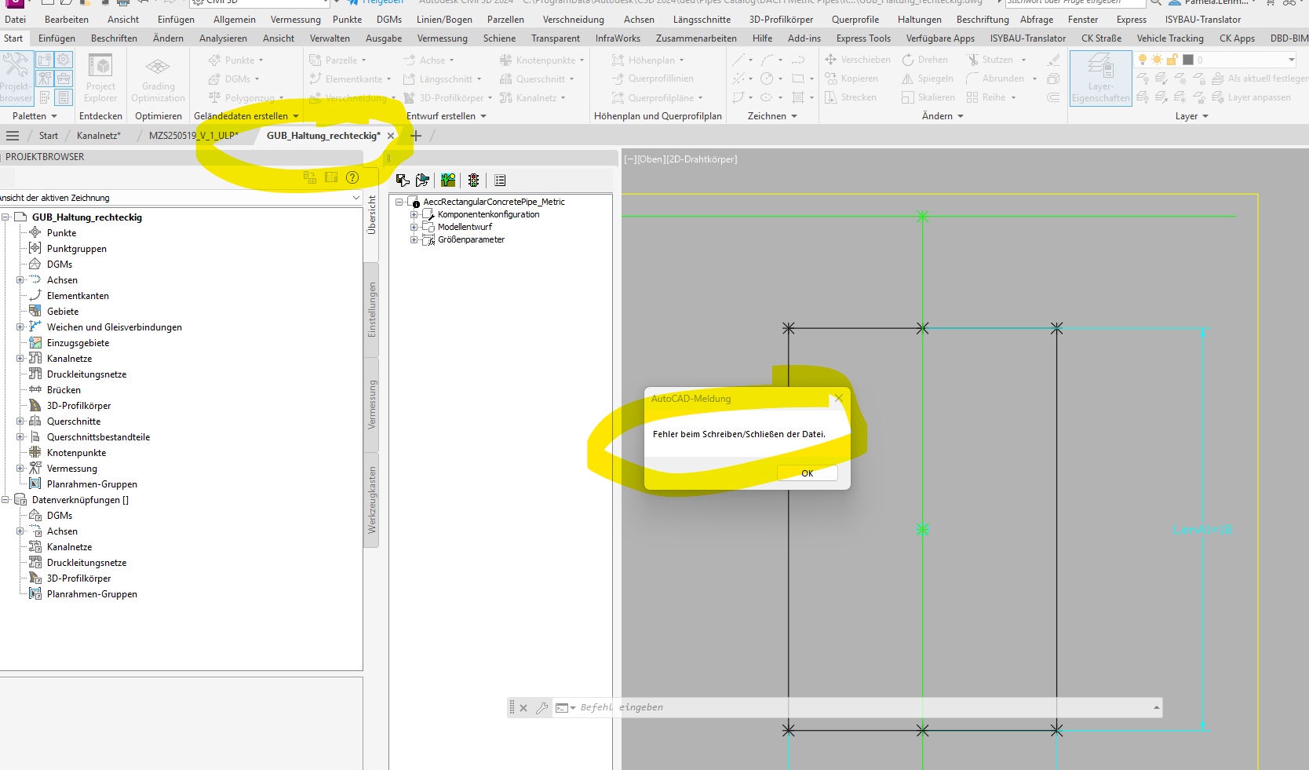Open layer dropdown list arrow
Image resolution: width=1309 pixels, height=770 pixels.
click(1291, 60)
